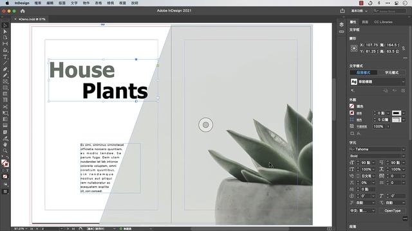
Task: Select the Rectangle Frame tool
Action: click(x=5, y=81)
